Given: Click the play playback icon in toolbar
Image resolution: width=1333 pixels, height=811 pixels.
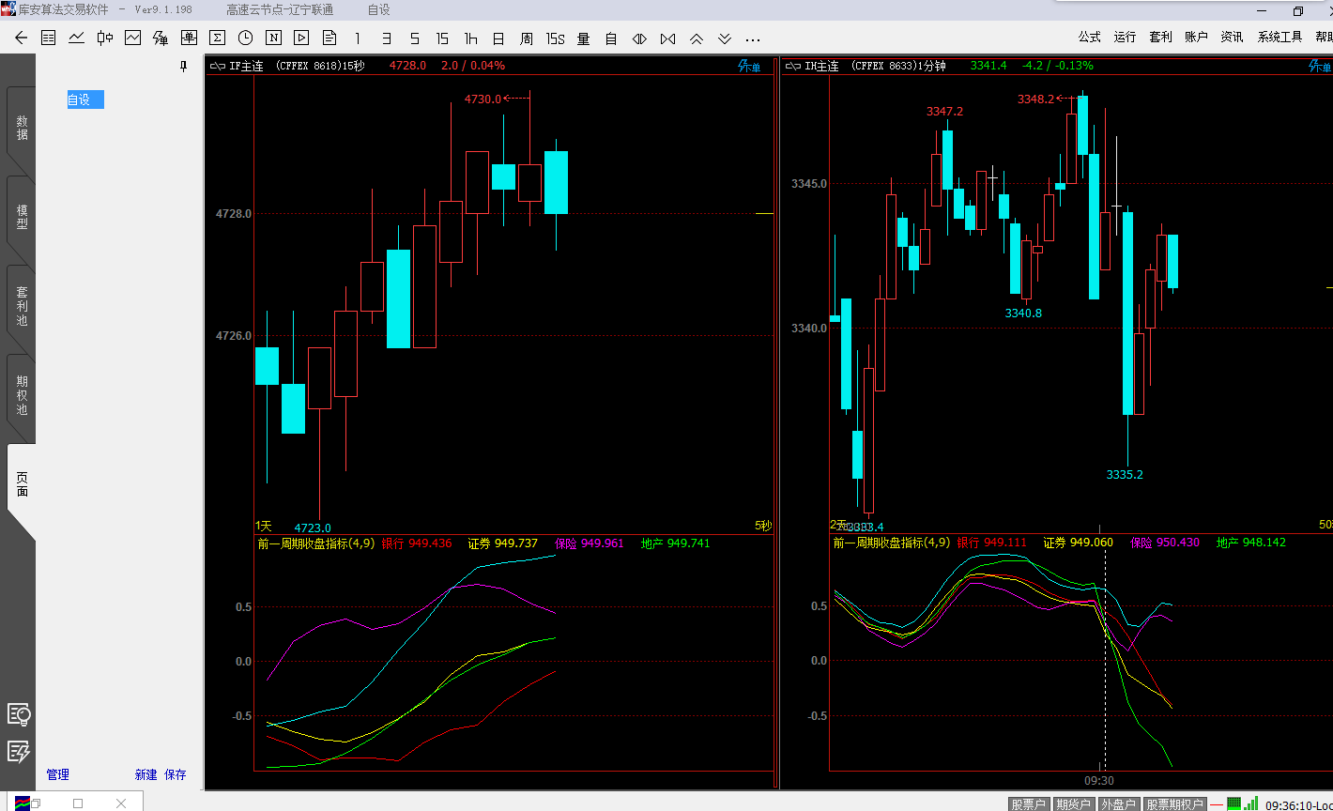Looking at the screenshot, I should point(301,38).
